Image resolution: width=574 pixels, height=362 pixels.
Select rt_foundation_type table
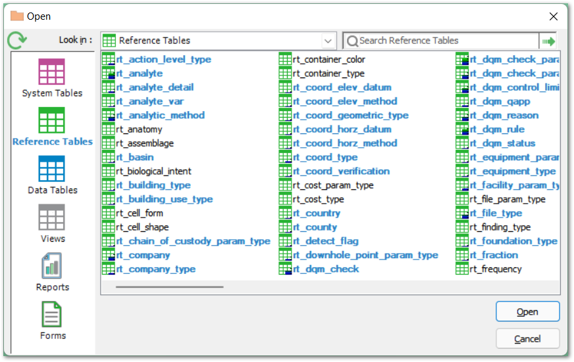pos(513,241)
